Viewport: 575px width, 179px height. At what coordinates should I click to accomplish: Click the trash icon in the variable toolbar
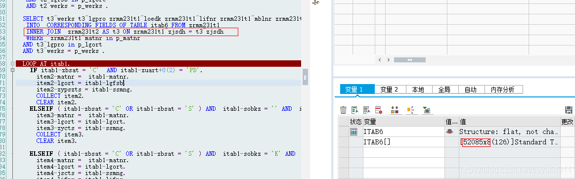point(343,110)
